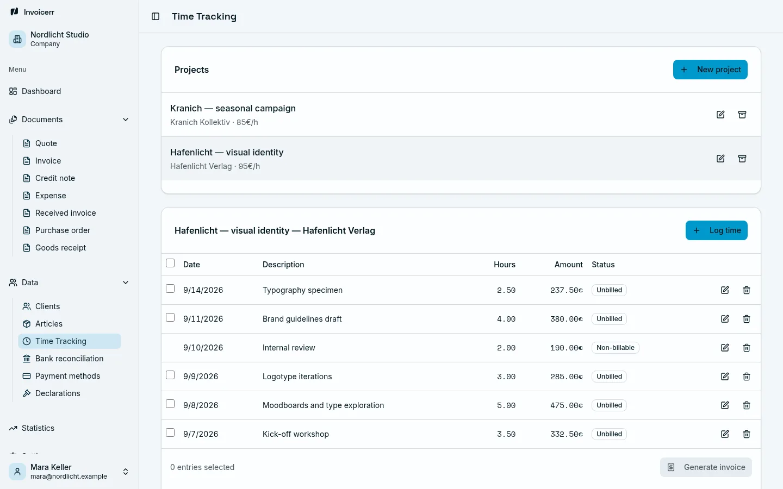The height and width of the screenshot is (489, 783).
Task: Select the Kranich seasonal campaign project row
Action: coord(461,115)
